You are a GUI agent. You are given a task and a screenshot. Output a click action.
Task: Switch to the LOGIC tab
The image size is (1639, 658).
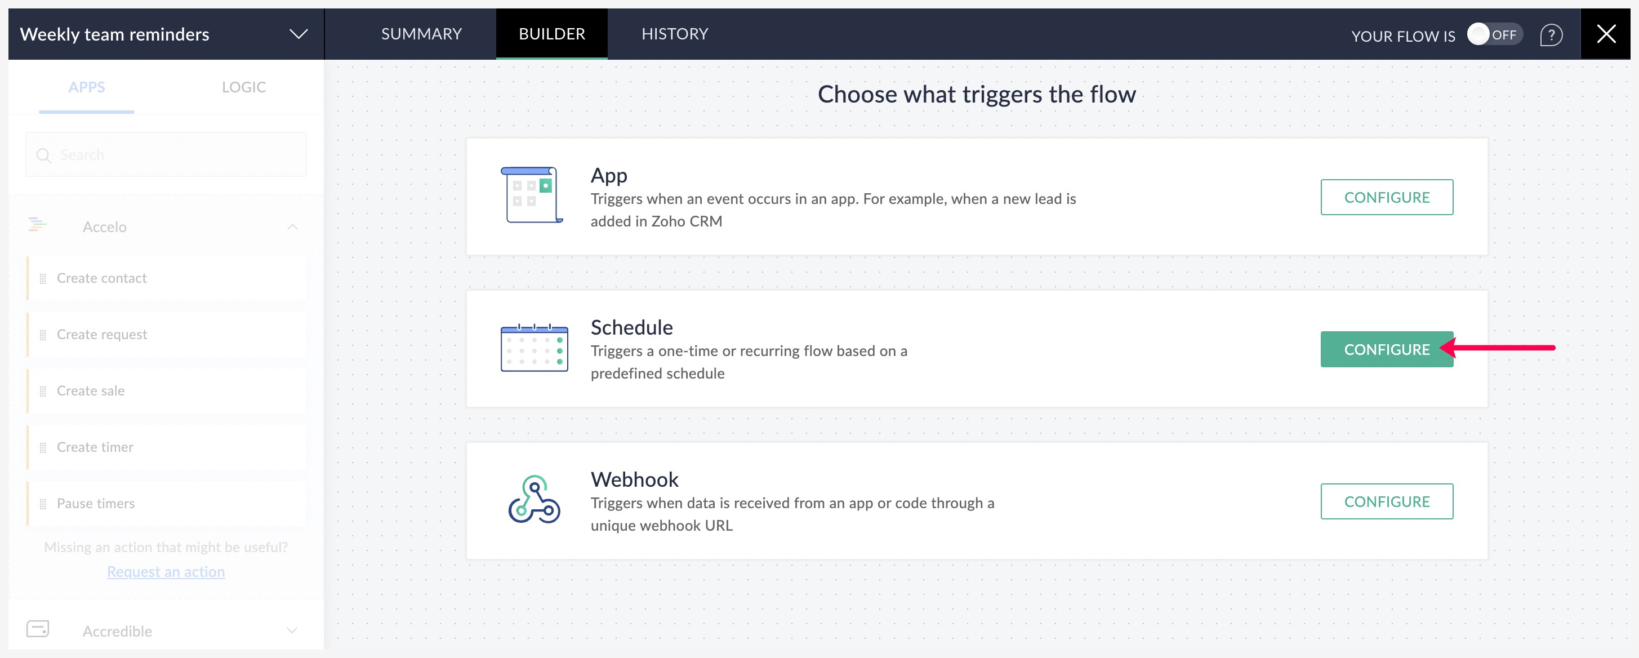click(x=244, y=87)
